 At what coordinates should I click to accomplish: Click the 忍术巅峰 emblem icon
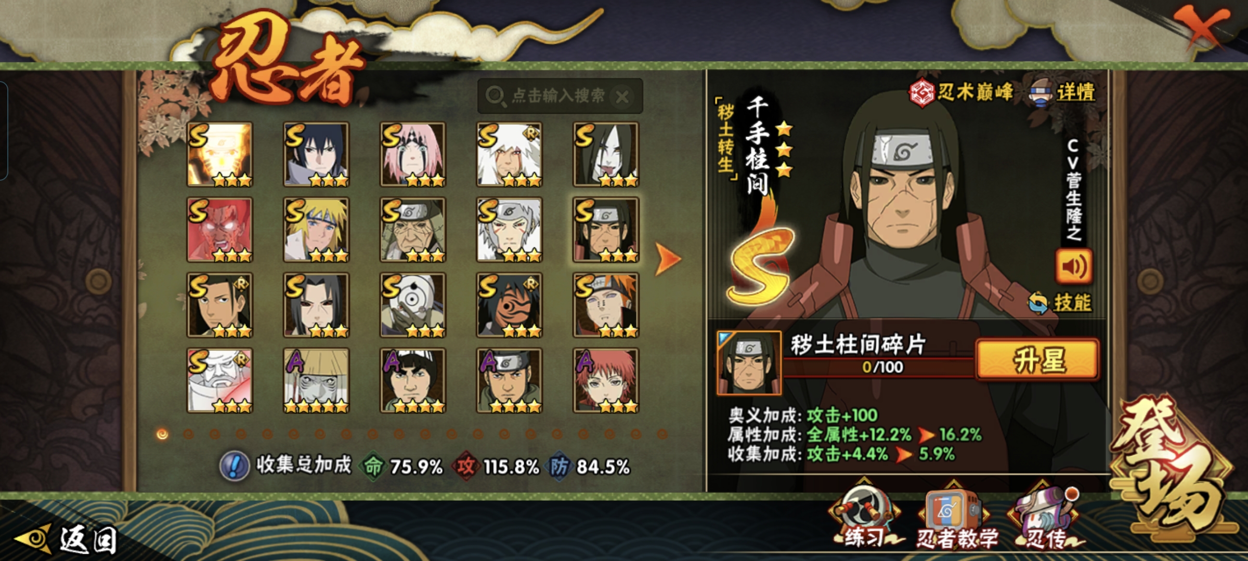tap(922, 94)
